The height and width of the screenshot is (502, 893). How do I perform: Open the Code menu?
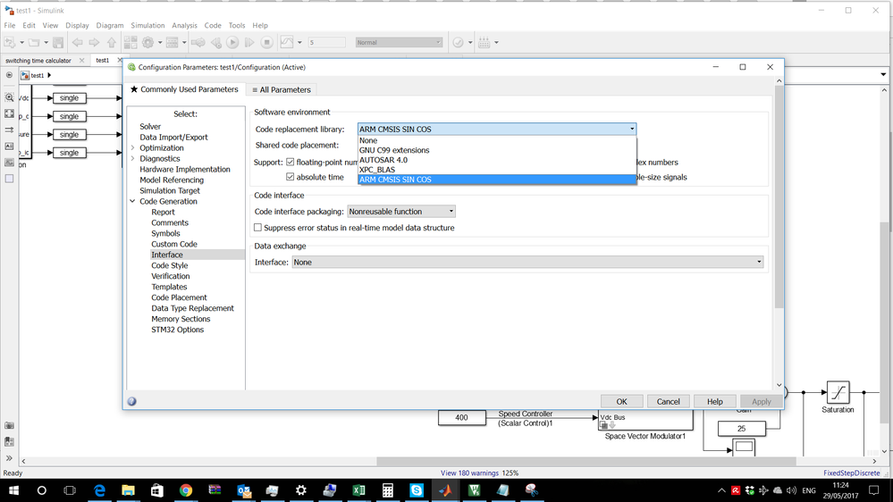pyautogui.click(x=213, y=25)
